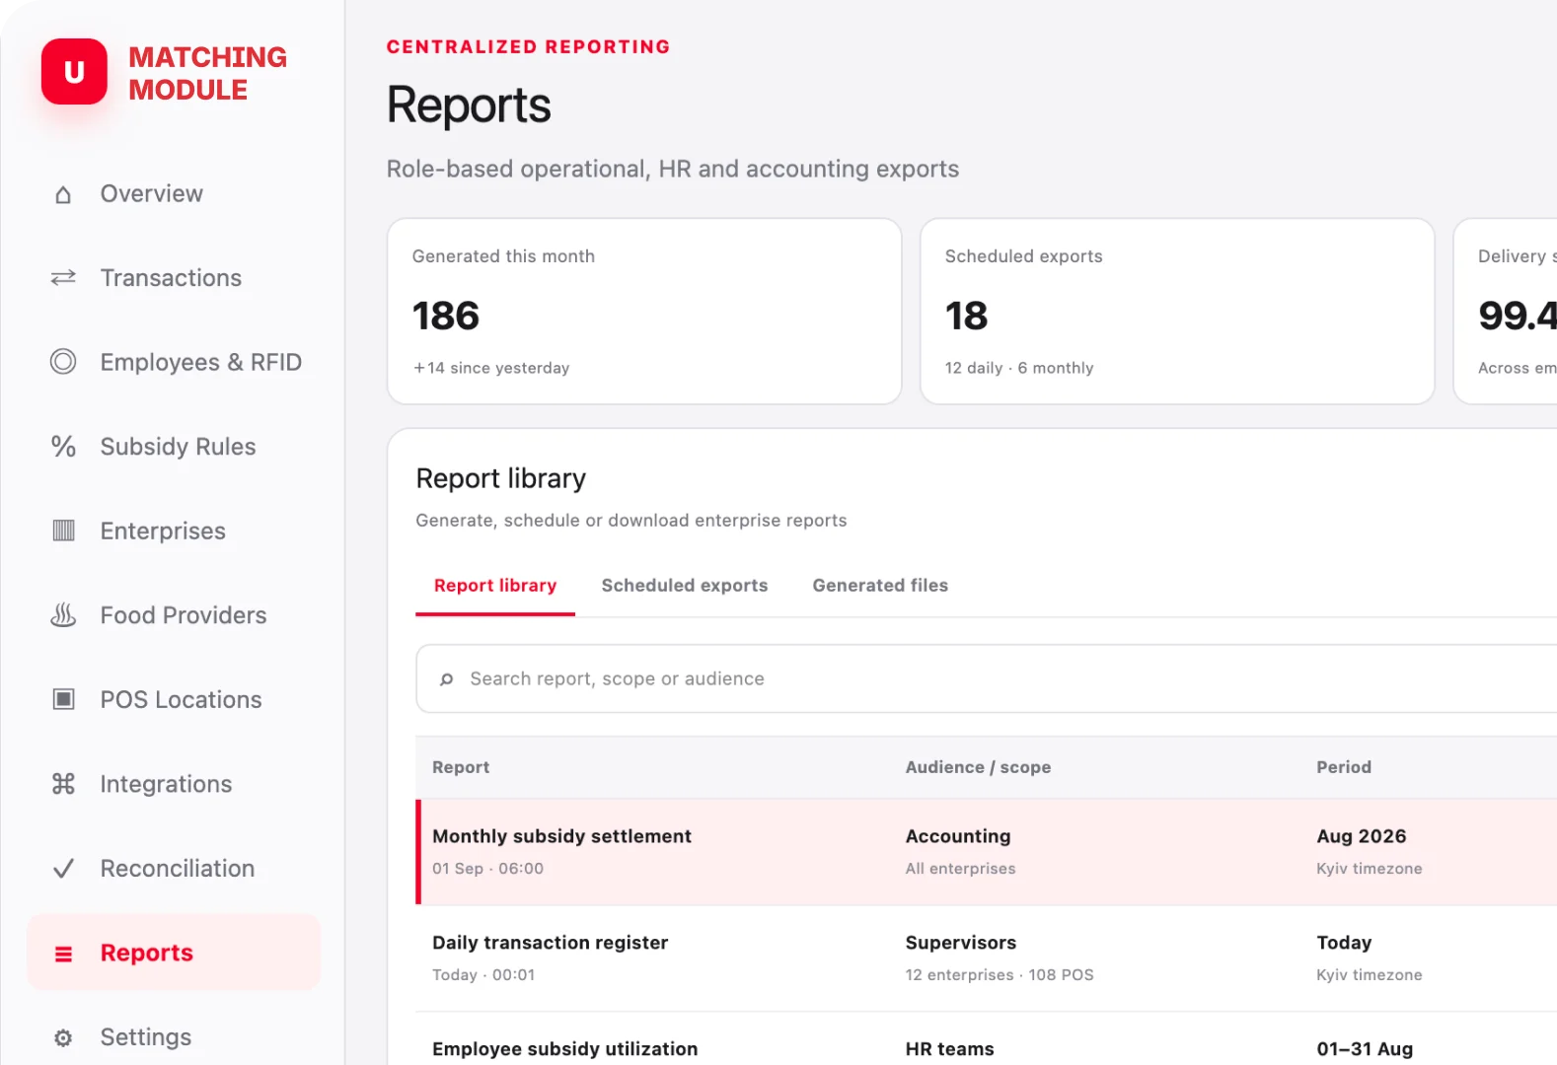Click the '01 Sep · 06:00' timestamp
The height and width of the screenshot is (1065, 1557).
coord(487,869)
